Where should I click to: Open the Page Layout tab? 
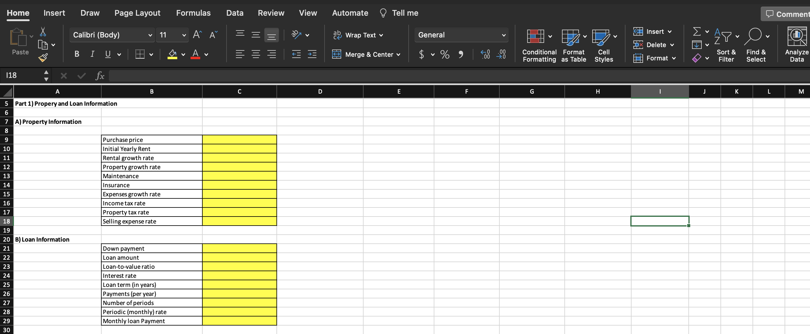(137, 13)
